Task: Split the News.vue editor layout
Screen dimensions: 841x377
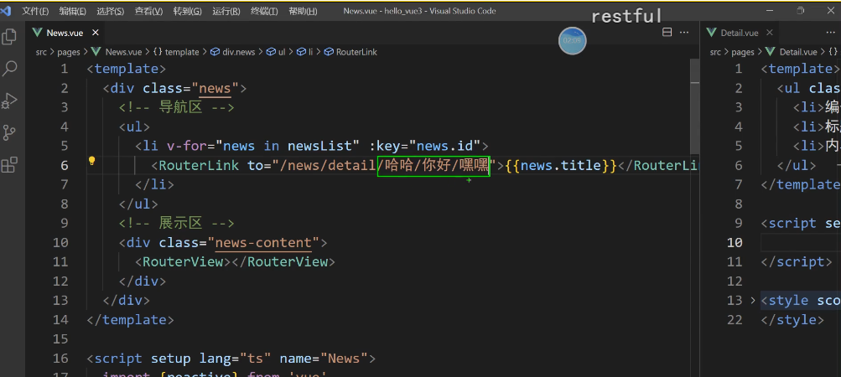Action: pyautogui.click(x=667, y=32)
